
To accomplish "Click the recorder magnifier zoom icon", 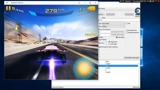I will [123, 1].
